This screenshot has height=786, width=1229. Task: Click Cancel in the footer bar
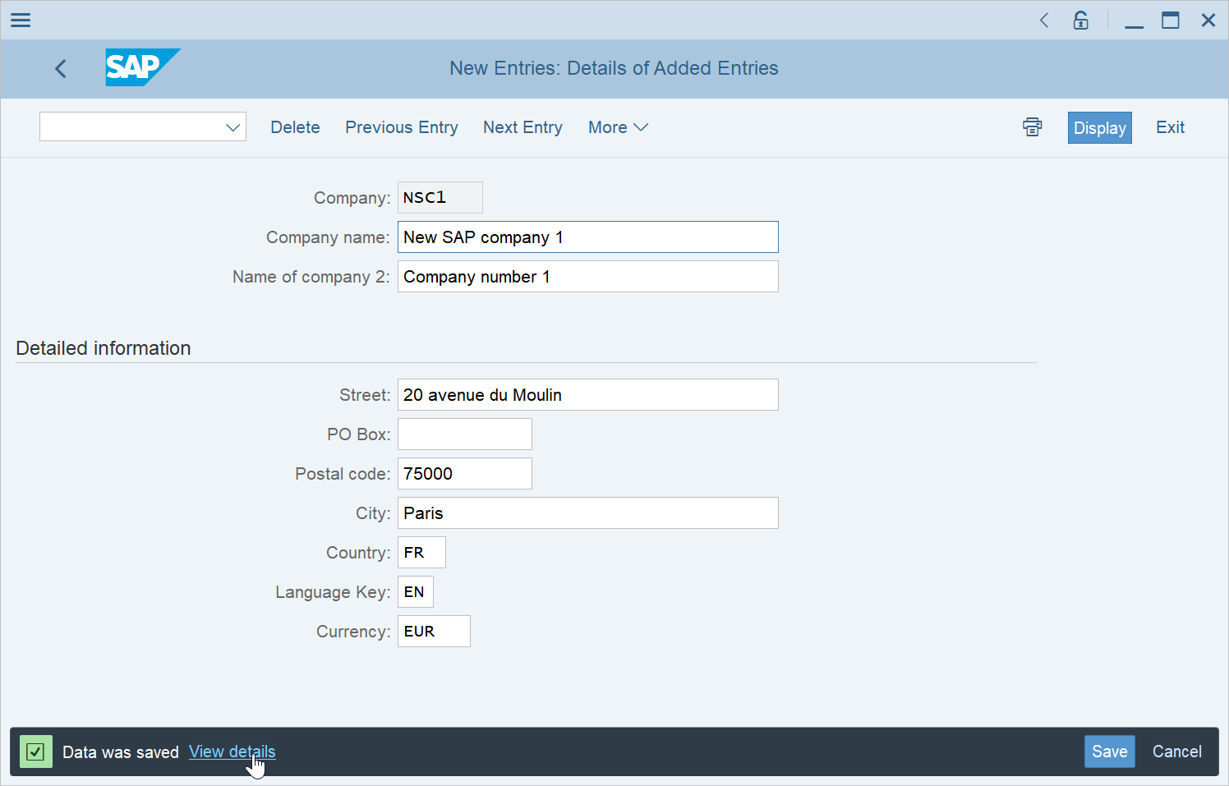[1176, 752]
